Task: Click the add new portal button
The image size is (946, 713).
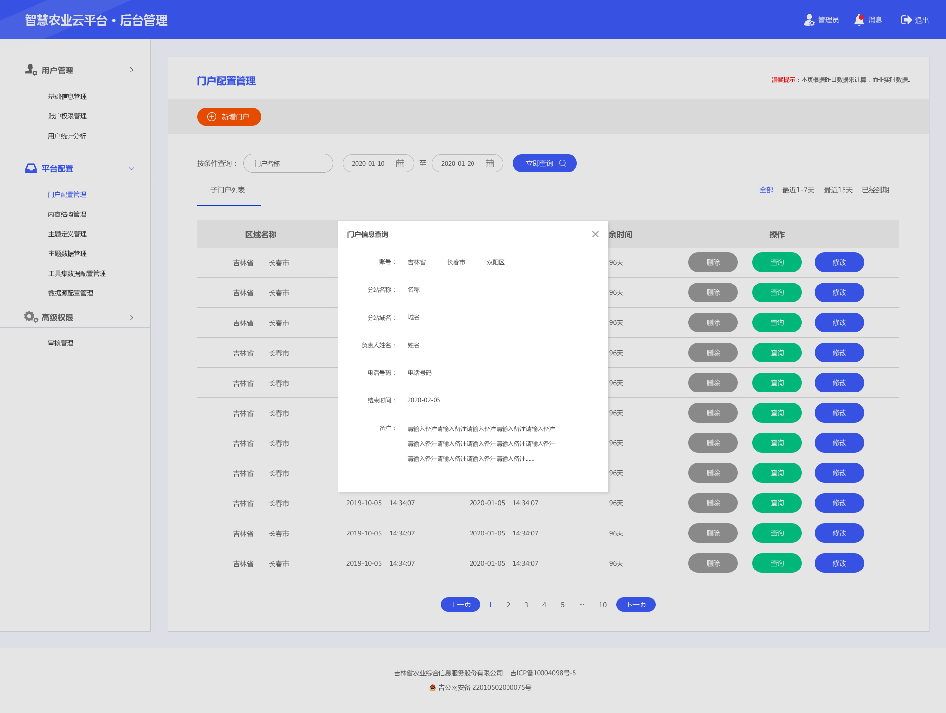Action: coord(229,117)
